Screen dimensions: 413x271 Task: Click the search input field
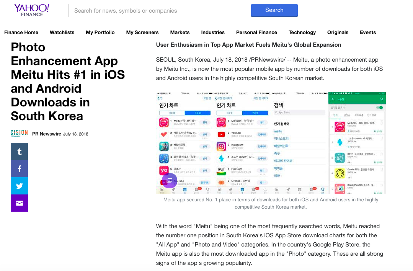pyautogui.click(x=158, y=11)
